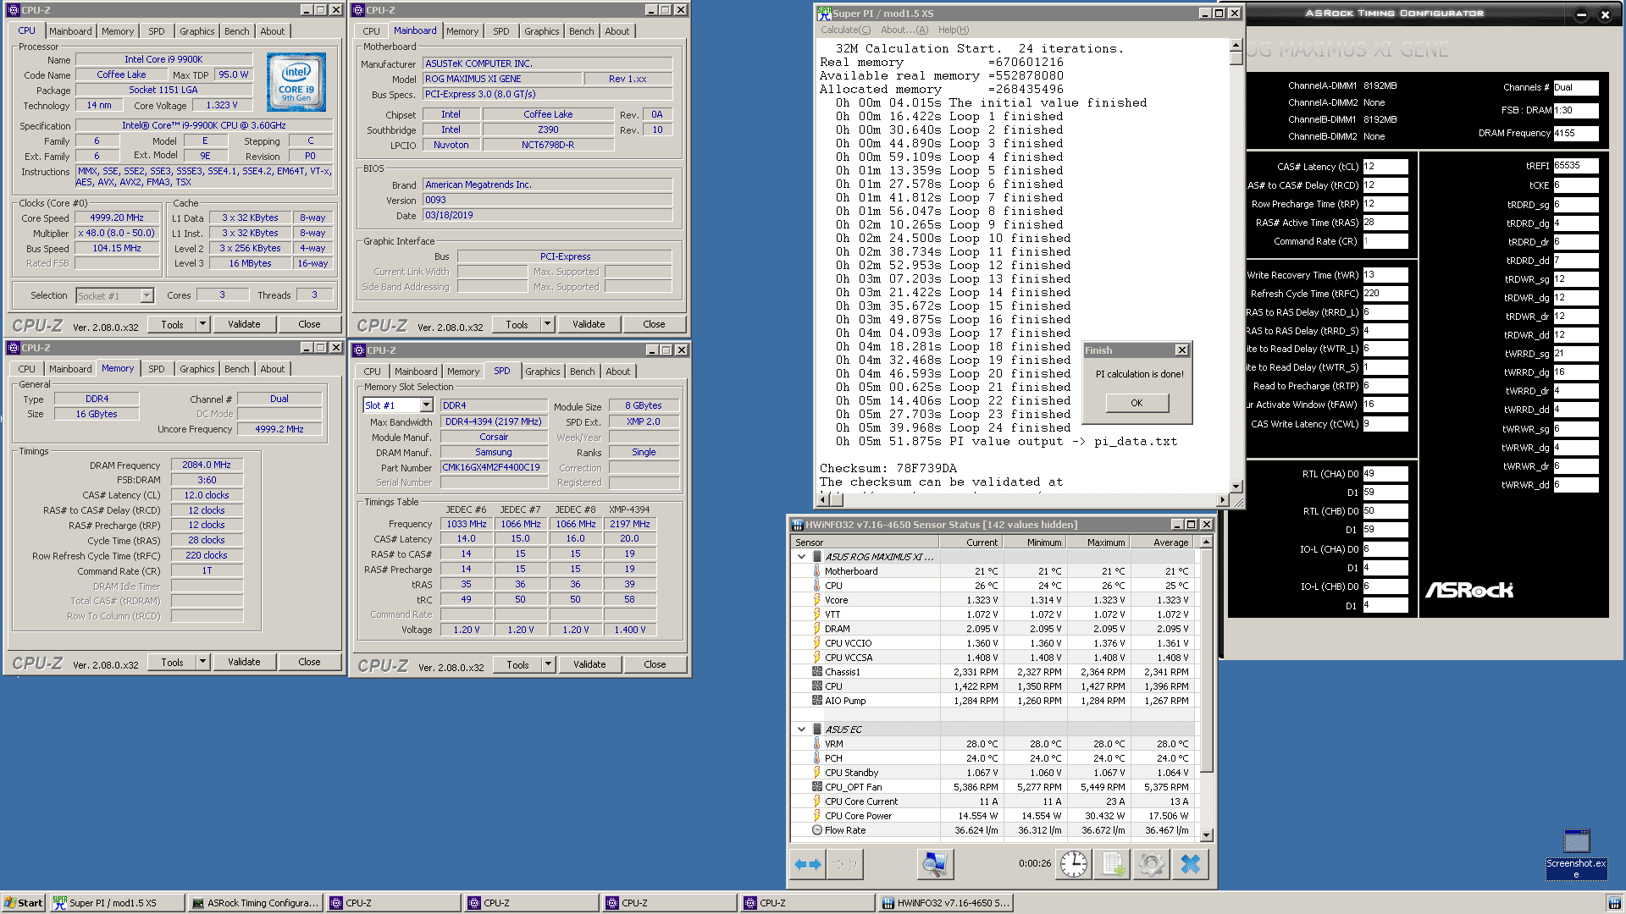Screen dimensions: 1626x914
Task: Open the Socket #1 selection dropdown
Action: (x=147, y=296)
